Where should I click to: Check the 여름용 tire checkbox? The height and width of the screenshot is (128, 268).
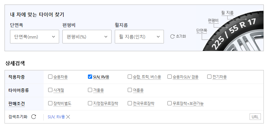point(130,90)
